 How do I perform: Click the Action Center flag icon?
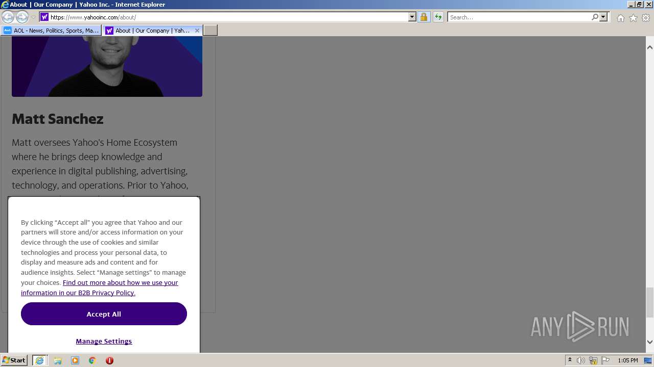tap(605, 360)
